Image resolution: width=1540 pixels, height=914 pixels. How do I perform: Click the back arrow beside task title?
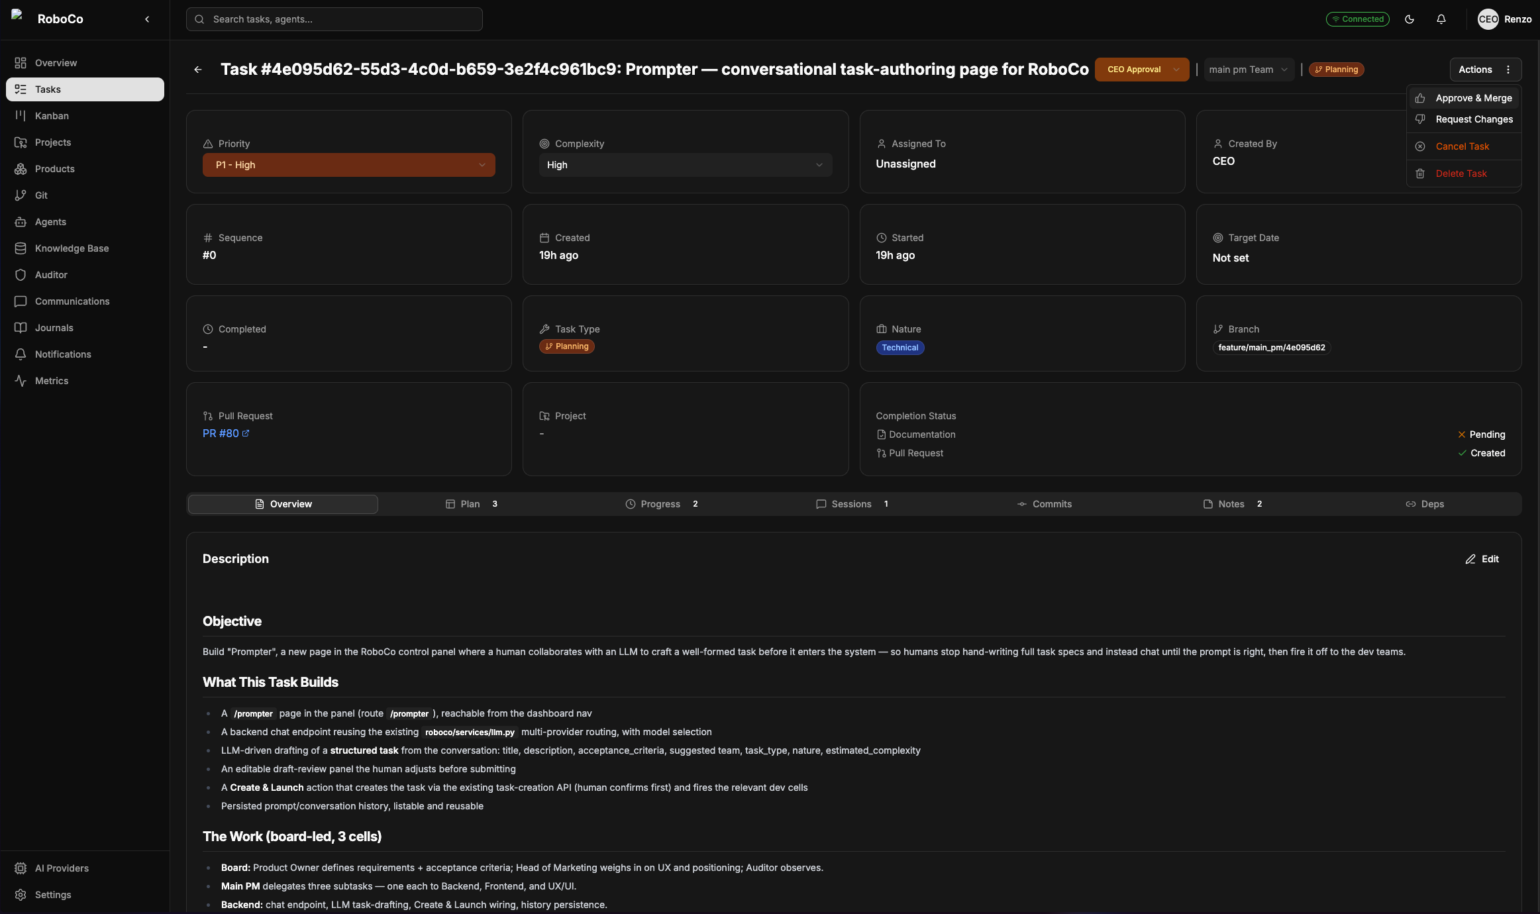point(198,70)
